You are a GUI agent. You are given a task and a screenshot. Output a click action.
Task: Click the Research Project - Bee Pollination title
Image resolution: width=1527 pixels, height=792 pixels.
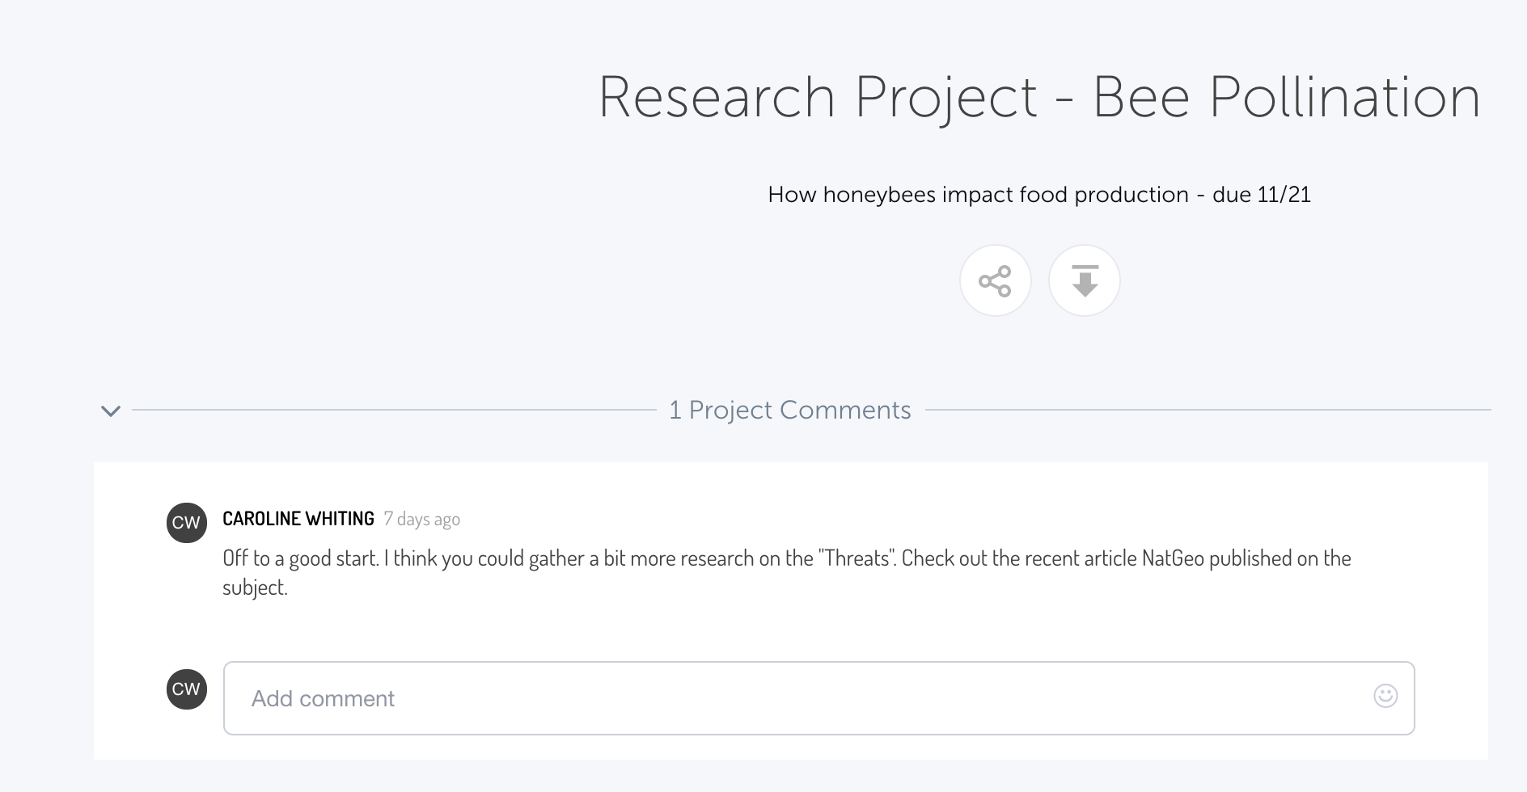(1039, 98)
